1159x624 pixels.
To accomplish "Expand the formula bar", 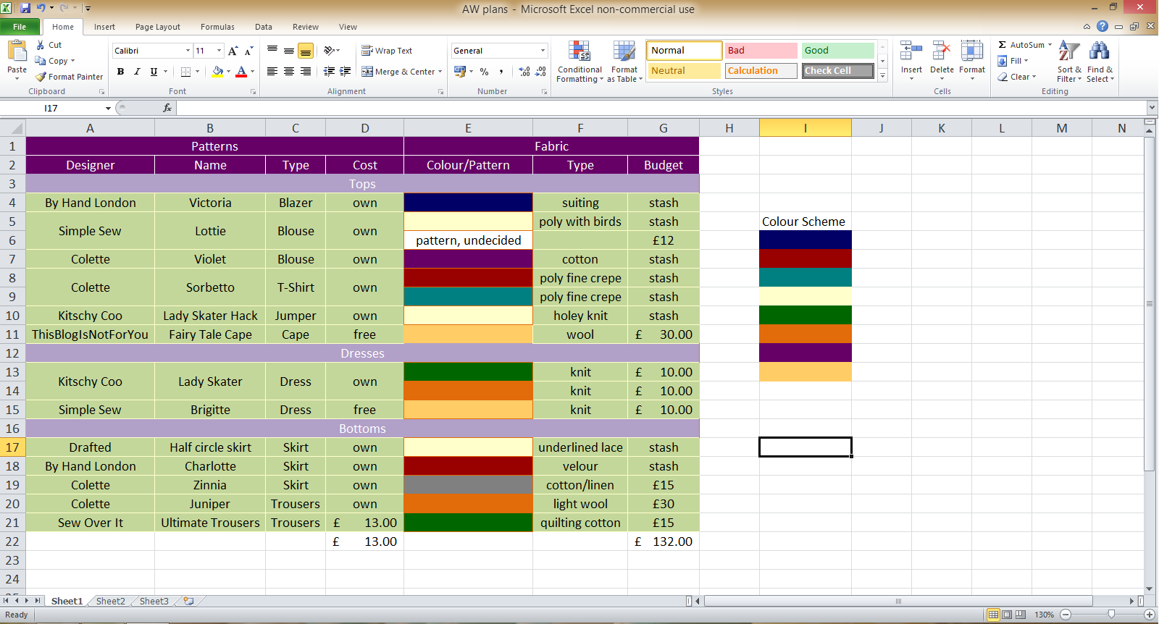I will tap(1152, 108).
